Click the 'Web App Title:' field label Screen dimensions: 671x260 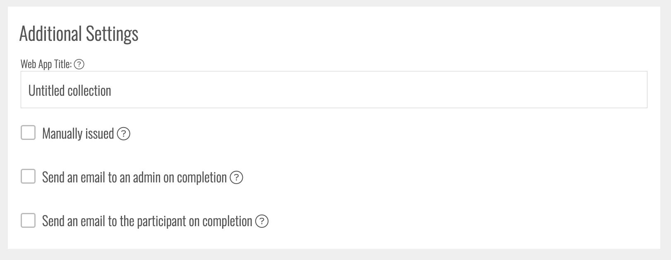[x=46, y=64]
